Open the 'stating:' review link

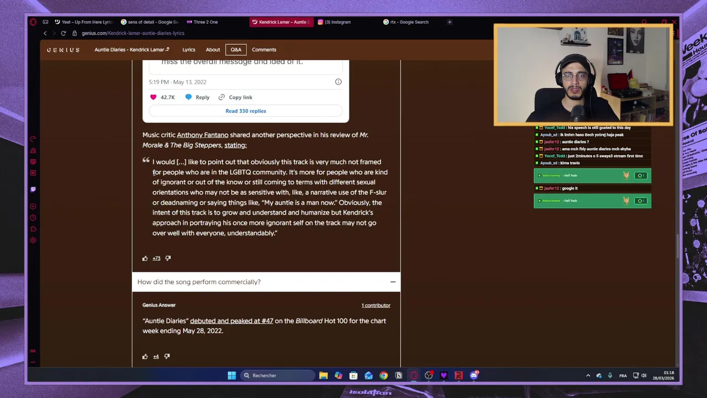coord(235,145)
